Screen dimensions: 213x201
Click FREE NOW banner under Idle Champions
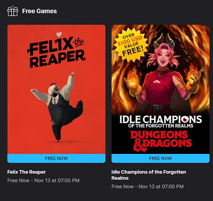pos(160,158)
